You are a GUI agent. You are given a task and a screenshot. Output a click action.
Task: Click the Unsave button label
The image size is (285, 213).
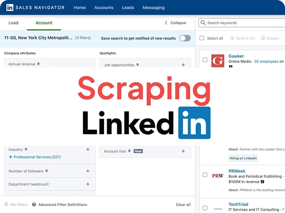[x=272, y=38]
